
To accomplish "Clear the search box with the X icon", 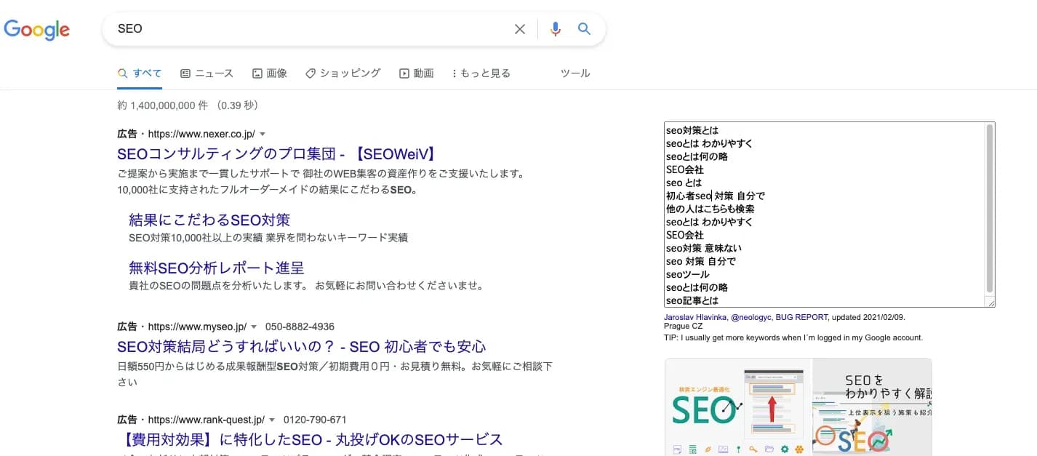I will pos(520,28).
